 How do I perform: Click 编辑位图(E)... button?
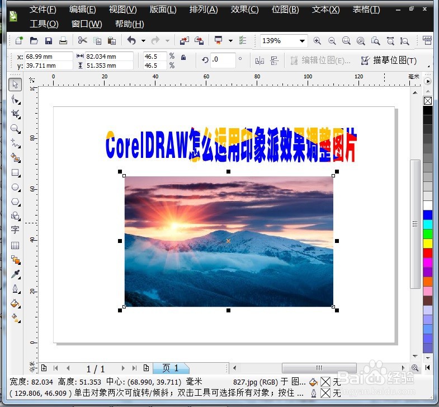pyautogui.click(x=321, y=60)
